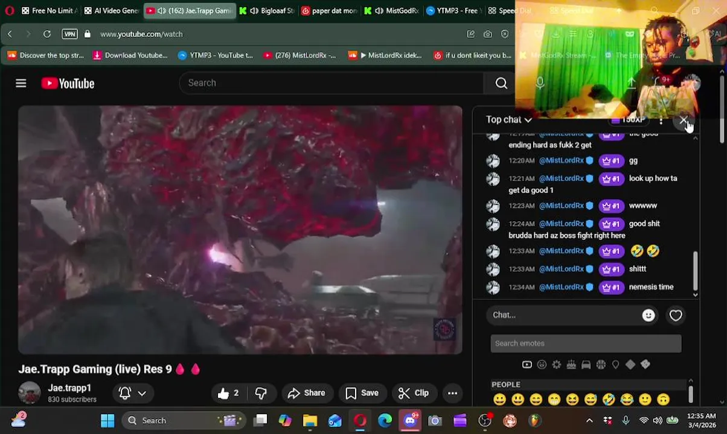This screenshot has height=434, width=727.
Task: Open Microsoft Edge from the taskbar
Action: tap(385, 421)
